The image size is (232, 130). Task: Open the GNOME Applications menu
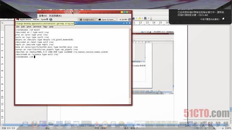24,19
